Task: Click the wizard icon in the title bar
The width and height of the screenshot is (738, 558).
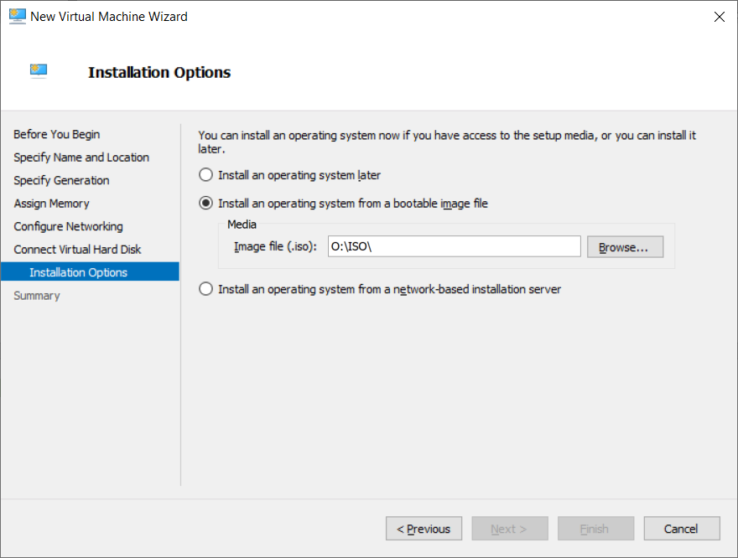Action: (x=17, y=16)
